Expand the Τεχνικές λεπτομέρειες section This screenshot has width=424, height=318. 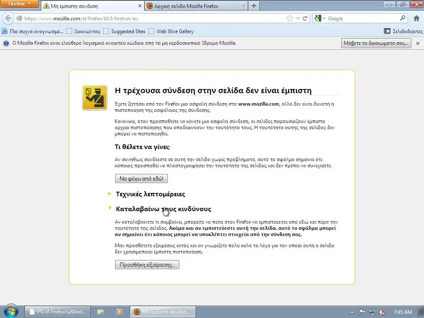click(150, 194)
